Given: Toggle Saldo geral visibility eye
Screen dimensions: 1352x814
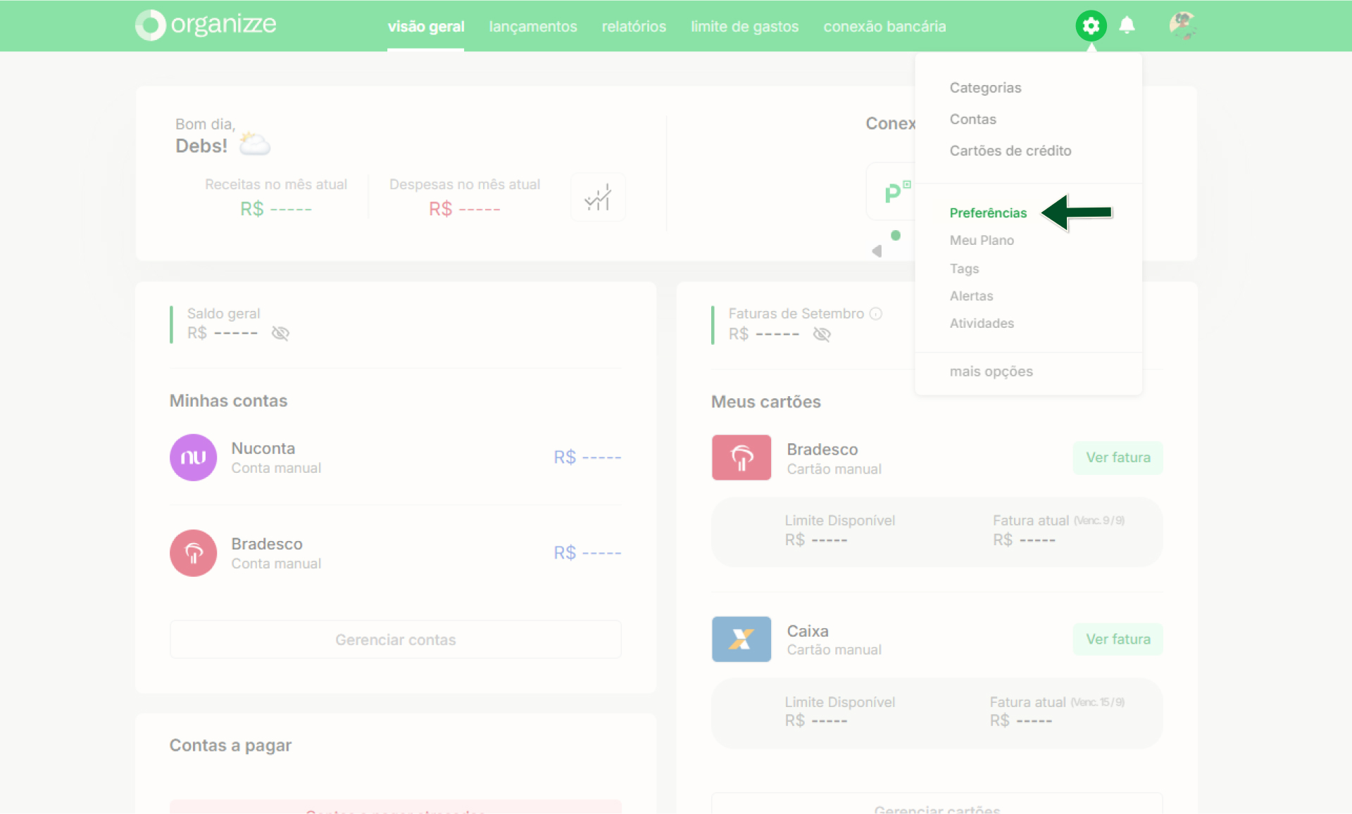Looking at the screenshot, I should click(280, 333).
